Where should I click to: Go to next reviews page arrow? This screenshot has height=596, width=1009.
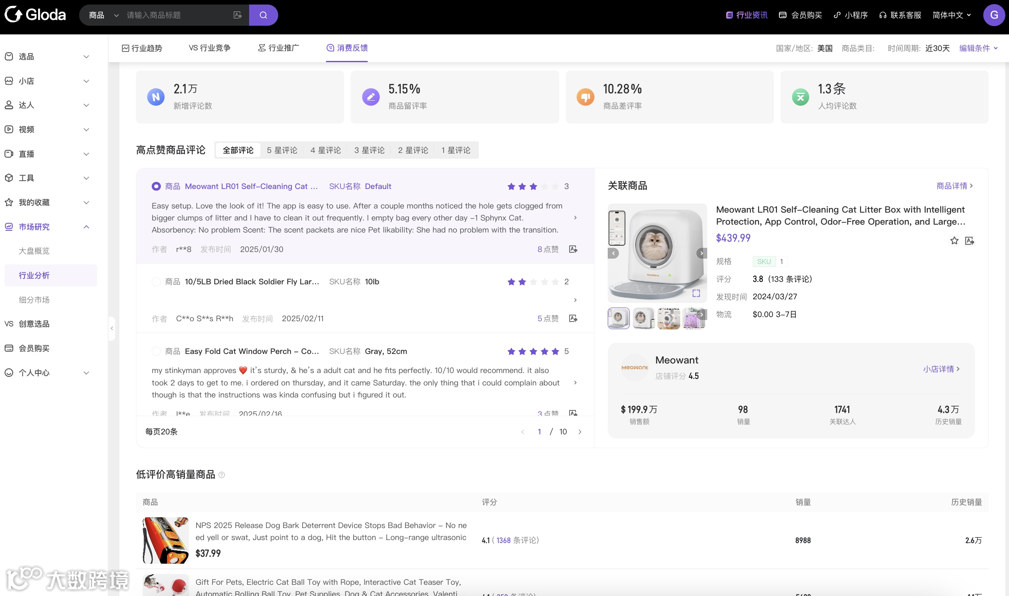click(580, 432)
